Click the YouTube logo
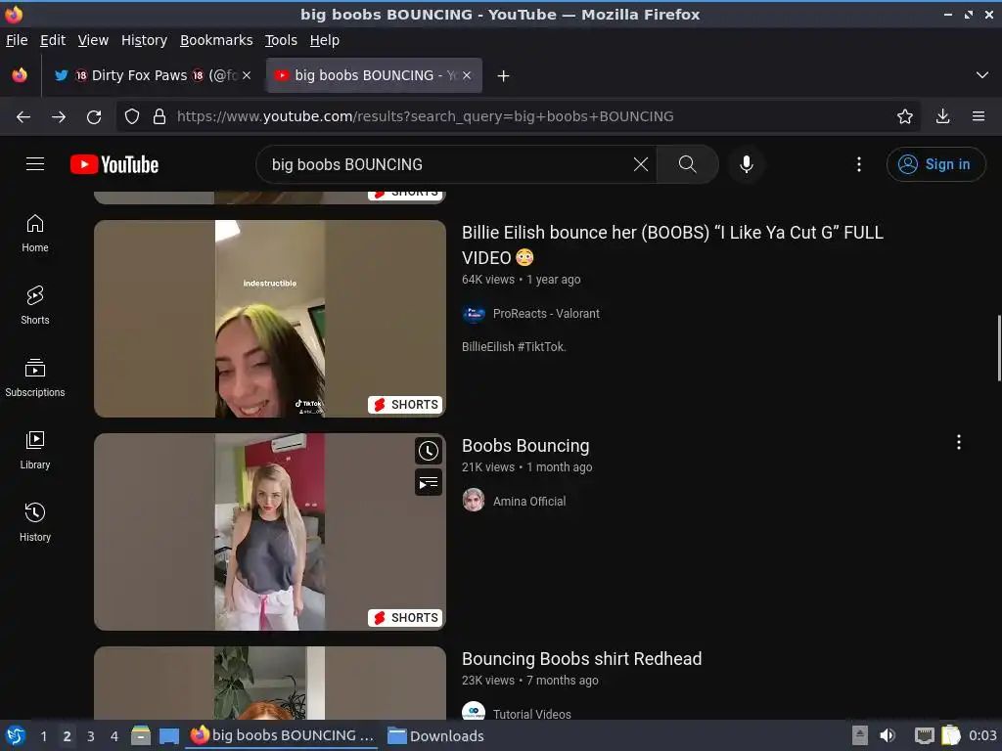 [114, 164]
